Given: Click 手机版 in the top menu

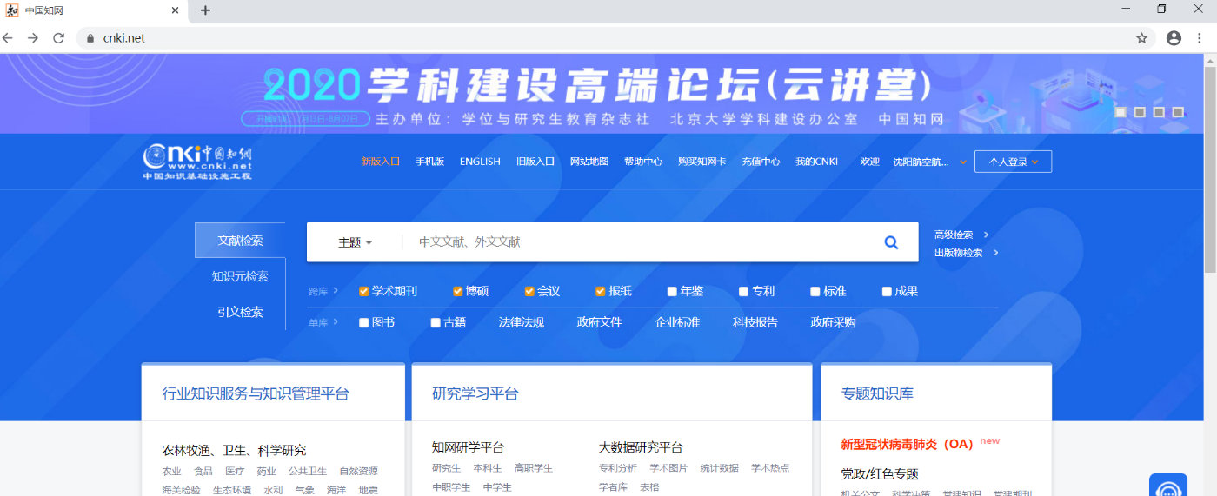Looking at the screenshot, I should 429,162.
